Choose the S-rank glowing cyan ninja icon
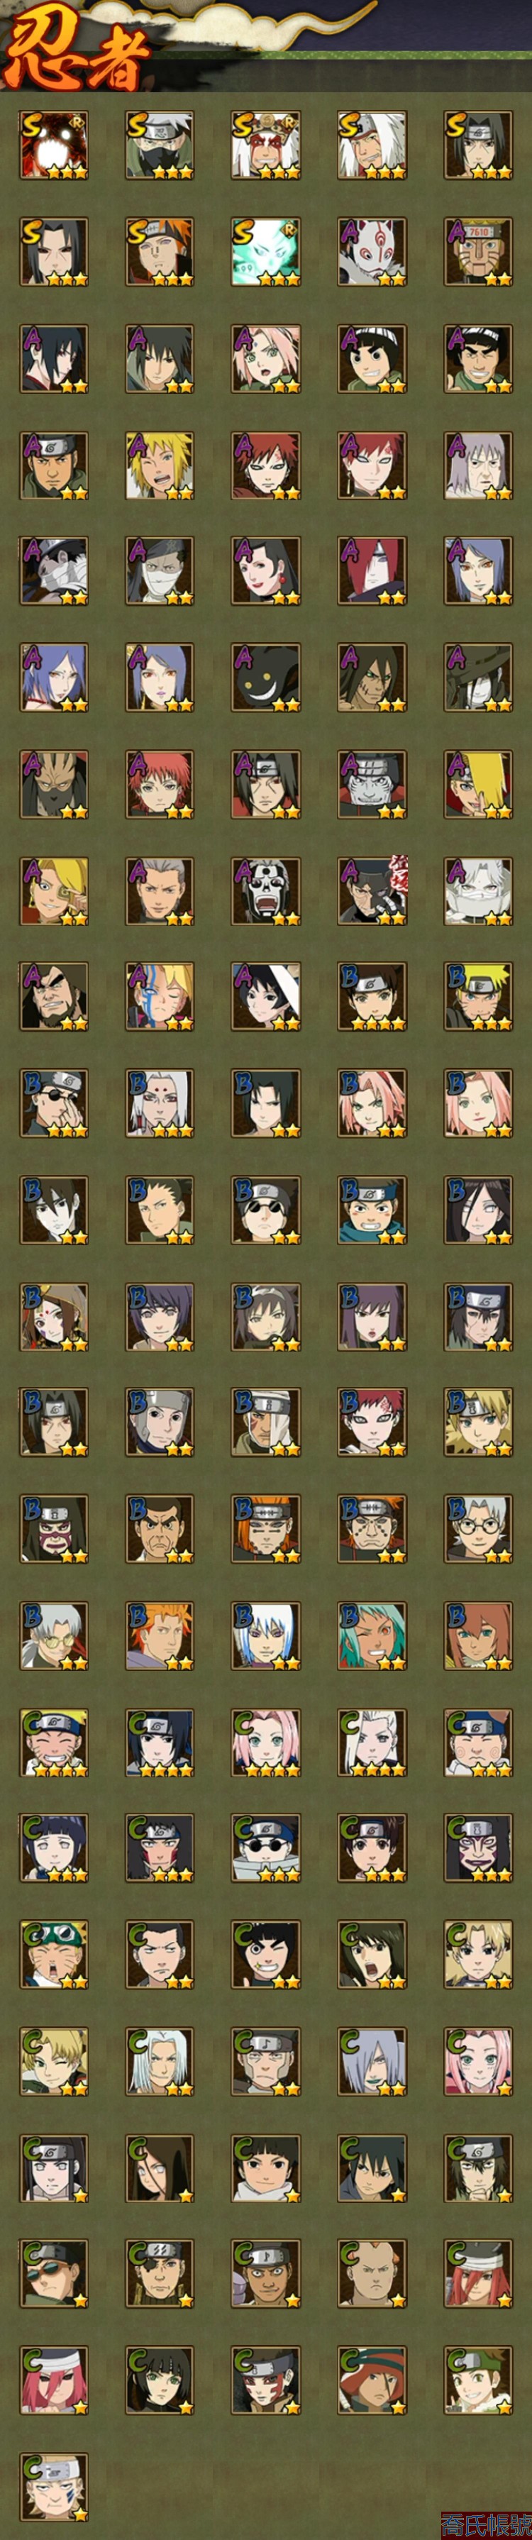The height and width of the screenshot is (2540, 532). (266, 251)
